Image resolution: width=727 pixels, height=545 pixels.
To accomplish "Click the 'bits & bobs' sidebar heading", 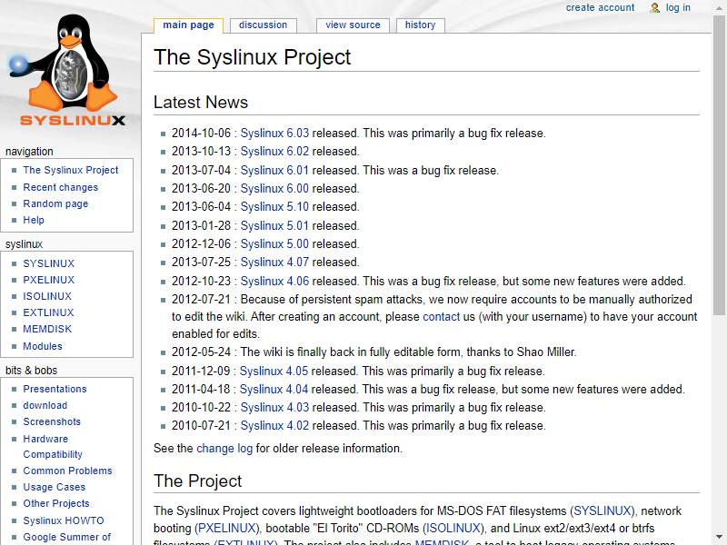I will pos(32,371).
